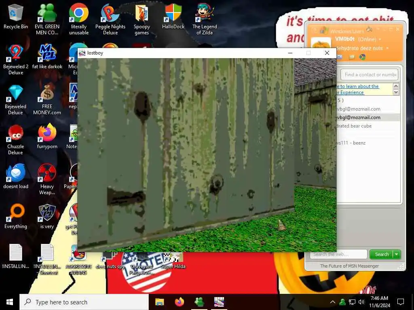Launch the 'literally unusable' Chrome shortcut
The width and height of the screenshot is (414, 310).
[79, 19]
